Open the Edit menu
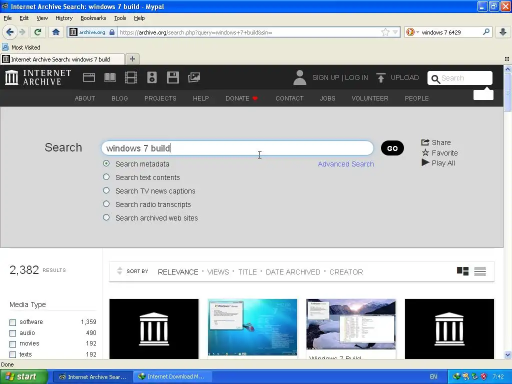Image resolution: width=512 pixels, height=384 pixels. coord(24,18)
